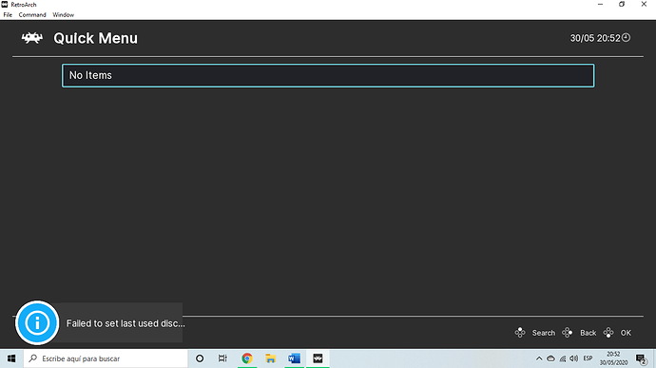Open Cortana from the taskbar
Screen dimensions: 656x368
[200, 358]
